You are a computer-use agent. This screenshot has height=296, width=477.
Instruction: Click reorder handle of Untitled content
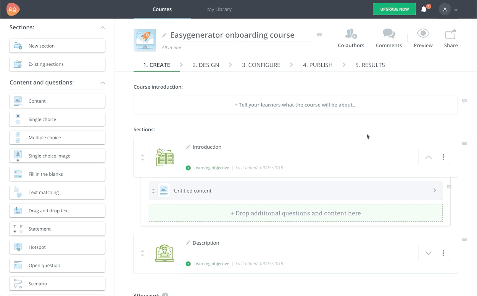[x=153, y=191]
